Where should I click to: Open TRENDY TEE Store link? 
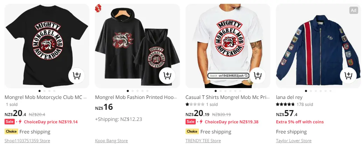tap(203, 141)
